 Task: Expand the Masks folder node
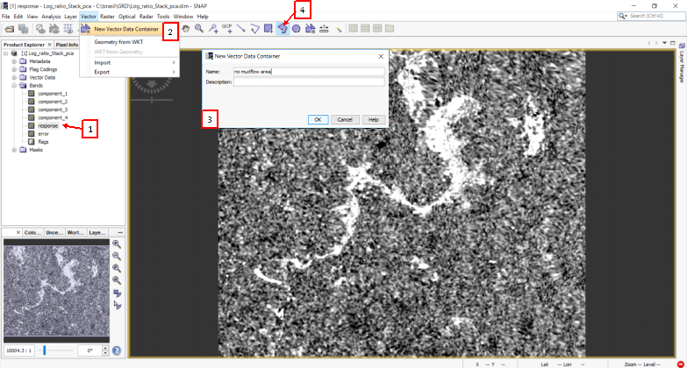point(14,150)
